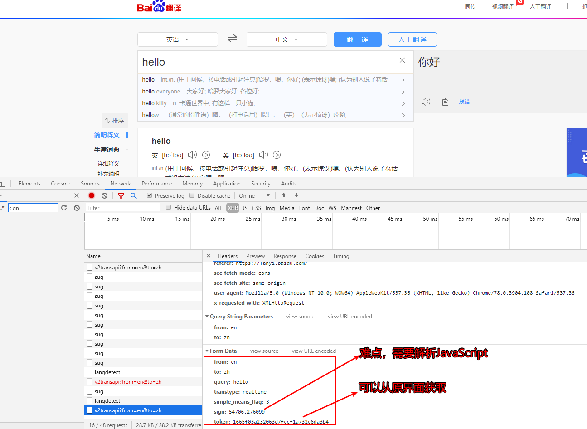Check the Hide data URLs checkbox

pos(168,207)
